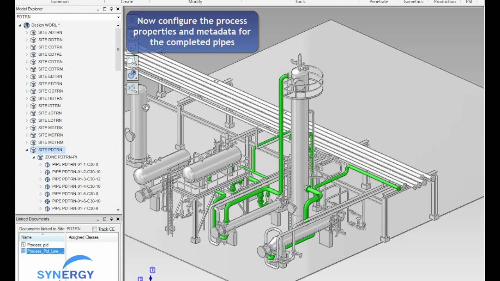This screenshot has width=500, height=281.
Task: Click the Assigned Classes column header
Action: (92, 237)
